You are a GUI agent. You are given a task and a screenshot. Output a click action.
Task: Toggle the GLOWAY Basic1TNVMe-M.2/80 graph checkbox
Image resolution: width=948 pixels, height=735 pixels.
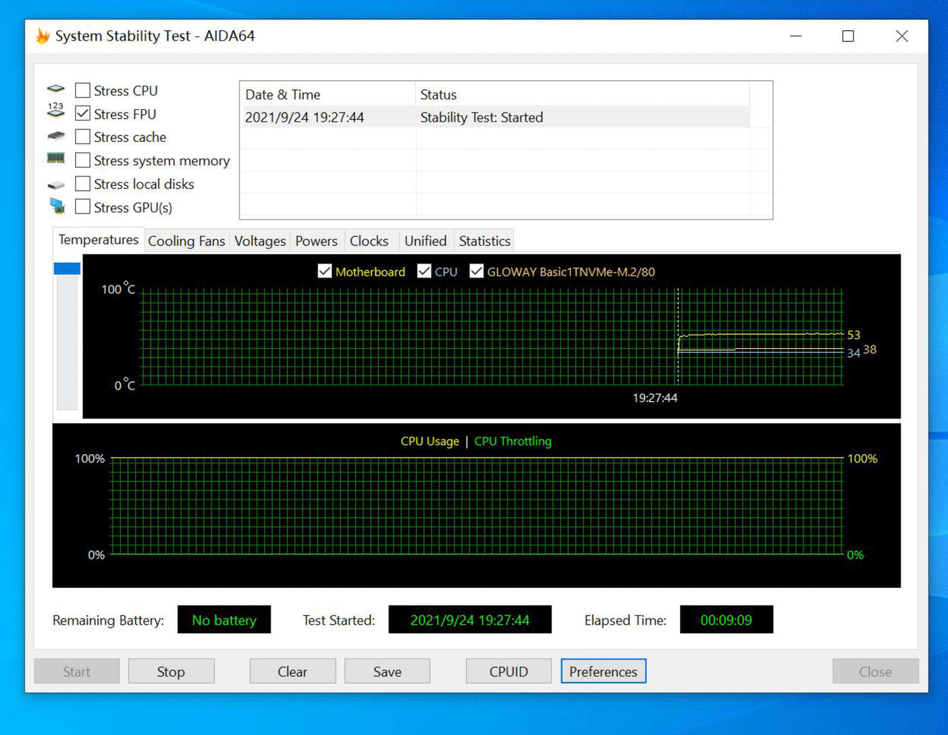pos(476,271)
